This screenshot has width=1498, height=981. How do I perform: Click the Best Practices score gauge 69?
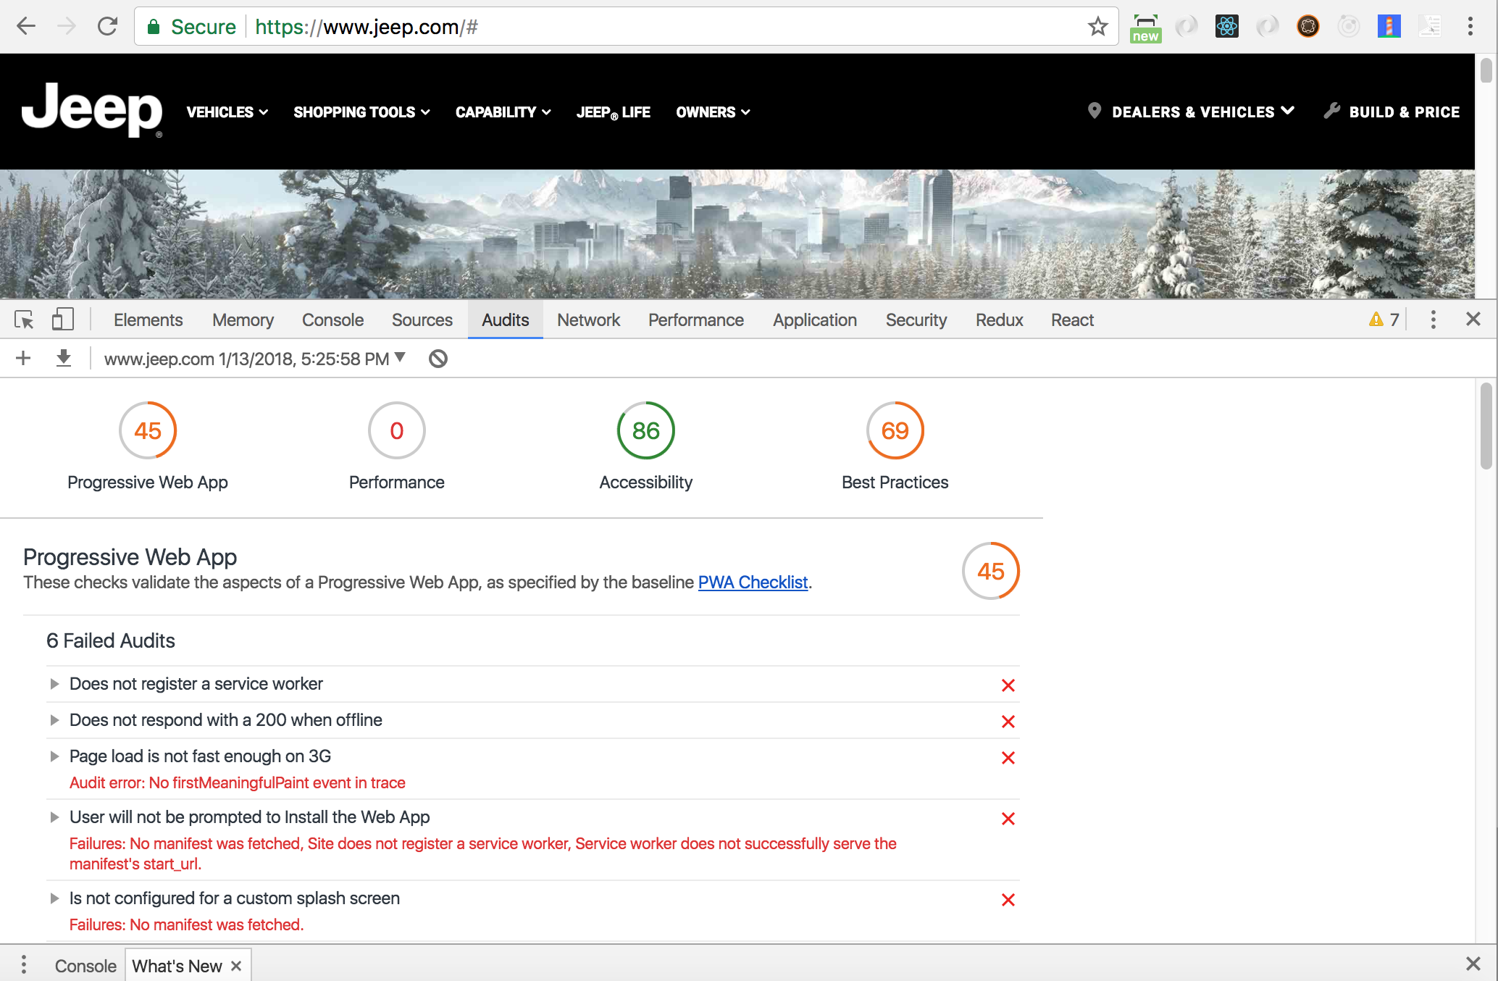(x=895, y=430)
